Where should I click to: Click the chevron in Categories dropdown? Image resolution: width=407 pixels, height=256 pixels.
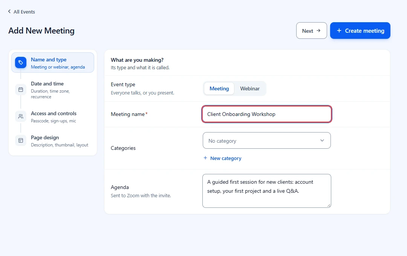coord(322,140)
